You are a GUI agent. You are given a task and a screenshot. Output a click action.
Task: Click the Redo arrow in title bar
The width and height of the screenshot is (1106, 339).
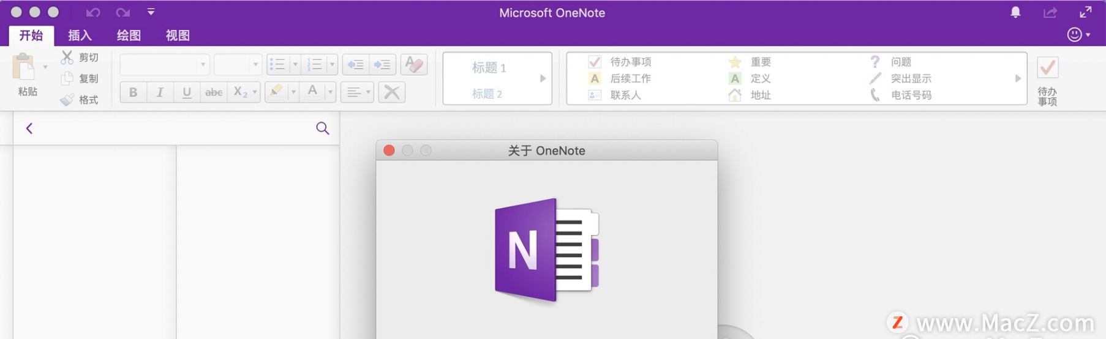pos(123,12)
